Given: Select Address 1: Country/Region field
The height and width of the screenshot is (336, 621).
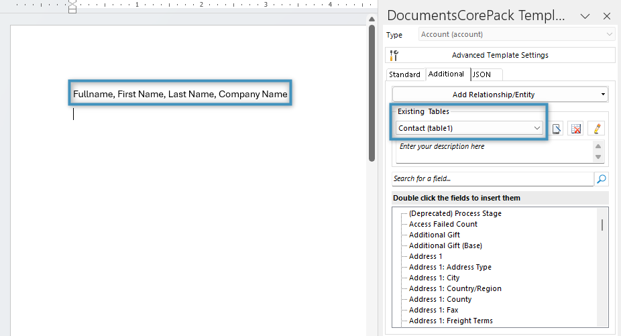Looking at the screenshot, I should pyautogui.click(x=455, y=288).
